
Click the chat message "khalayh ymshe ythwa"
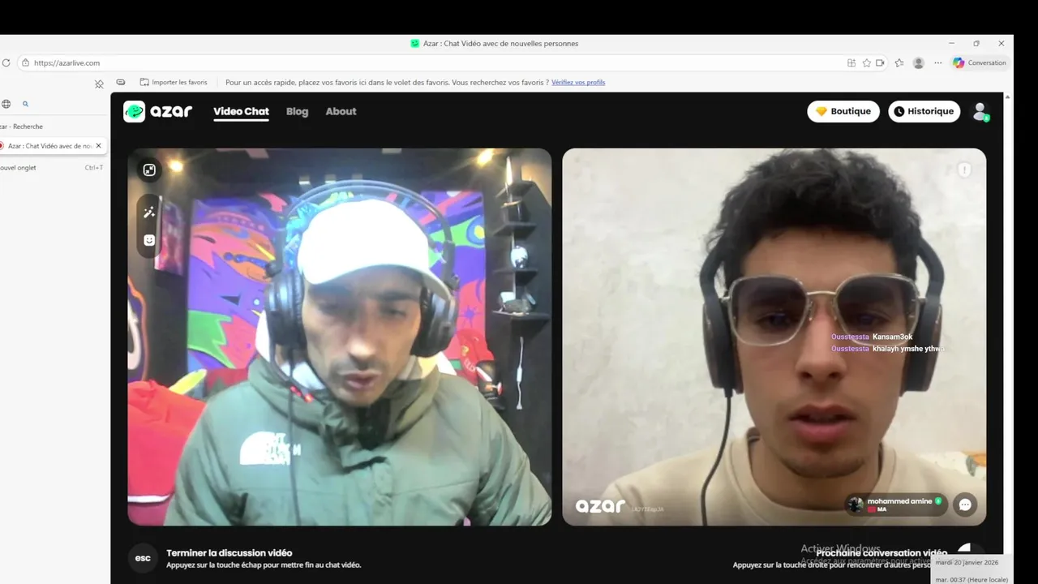tap(908, 349)
